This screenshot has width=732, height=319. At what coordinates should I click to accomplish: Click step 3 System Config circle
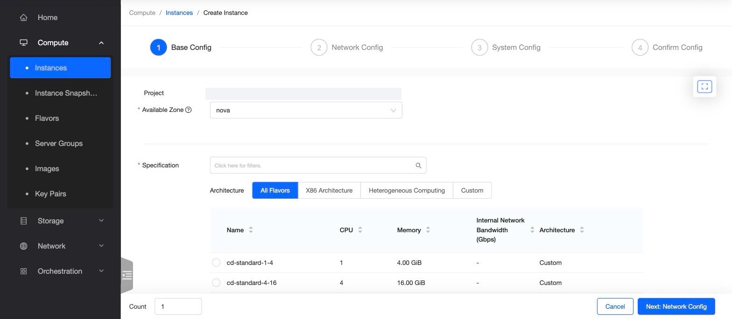[x=479, y=48]
